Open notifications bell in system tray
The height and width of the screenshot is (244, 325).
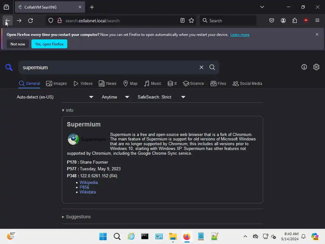point(303,236)
